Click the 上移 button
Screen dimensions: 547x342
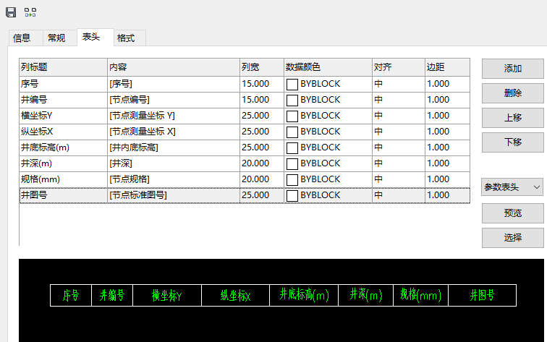pos(512,118)
